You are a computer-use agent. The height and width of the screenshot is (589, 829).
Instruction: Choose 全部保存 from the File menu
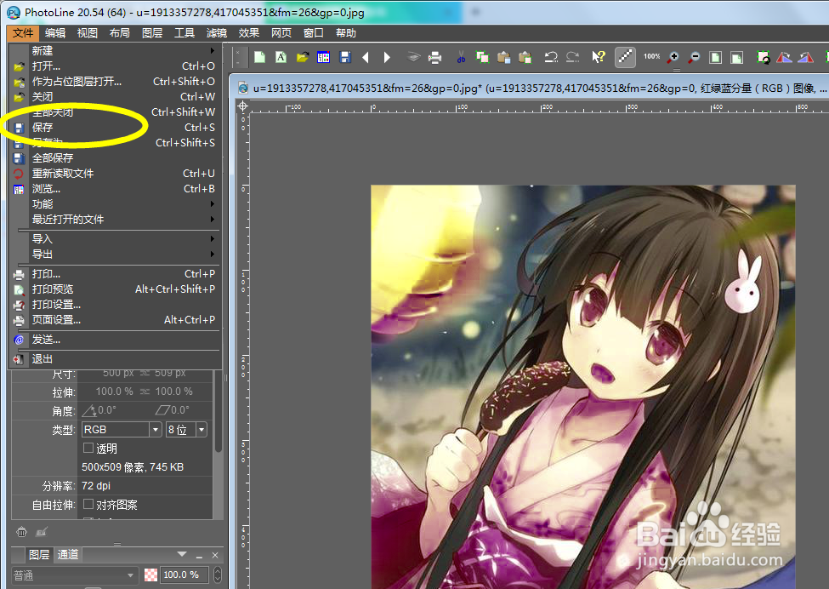(x=115, y=157)
